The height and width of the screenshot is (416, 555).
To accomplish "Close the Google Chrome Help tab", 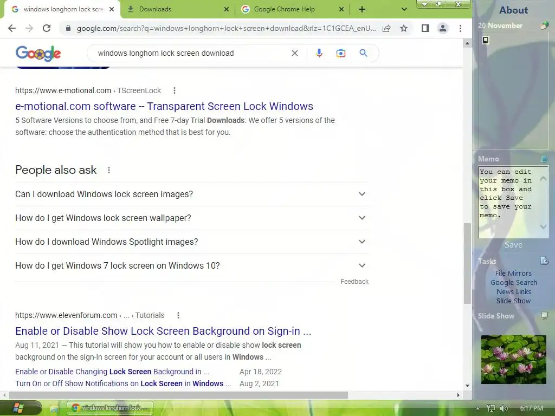I will [341, 9].
